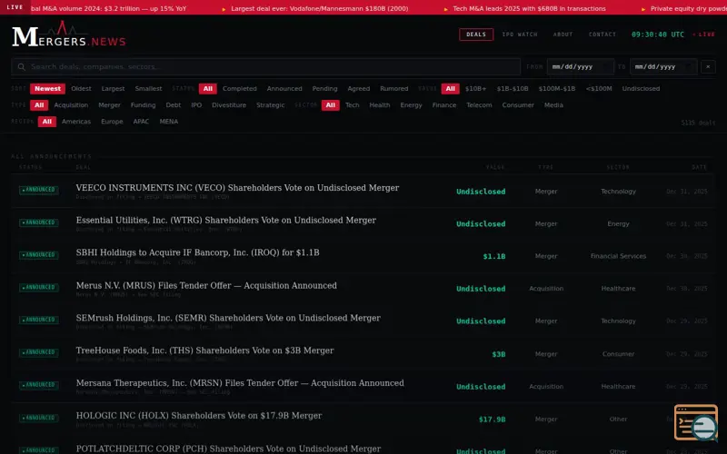Open Mersana Therapeutics tender offer deal
Screen dimensions: 727x454
click(x=240, y=383)
